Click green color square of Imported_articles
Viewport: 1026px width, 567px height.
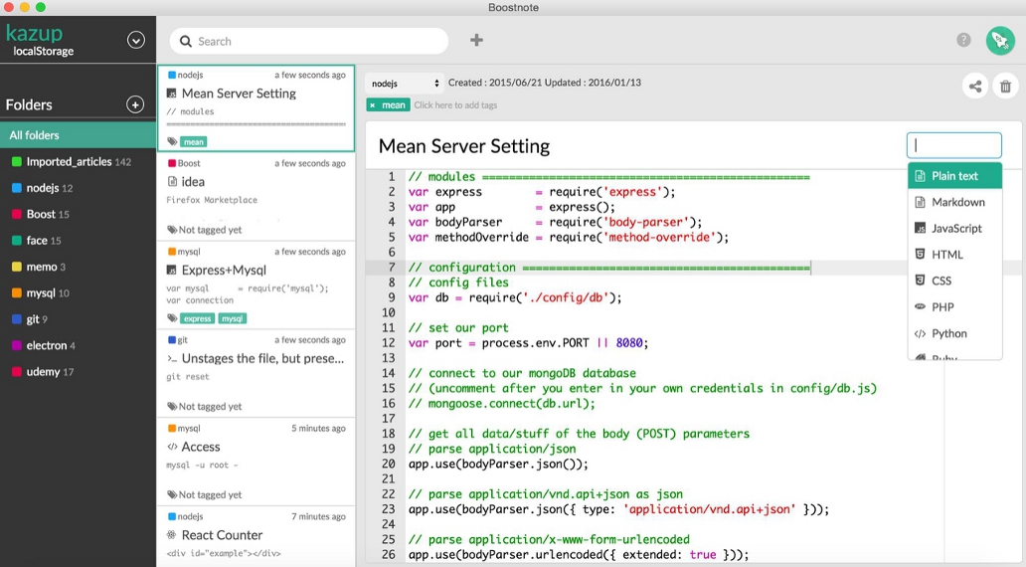[17, 162]
